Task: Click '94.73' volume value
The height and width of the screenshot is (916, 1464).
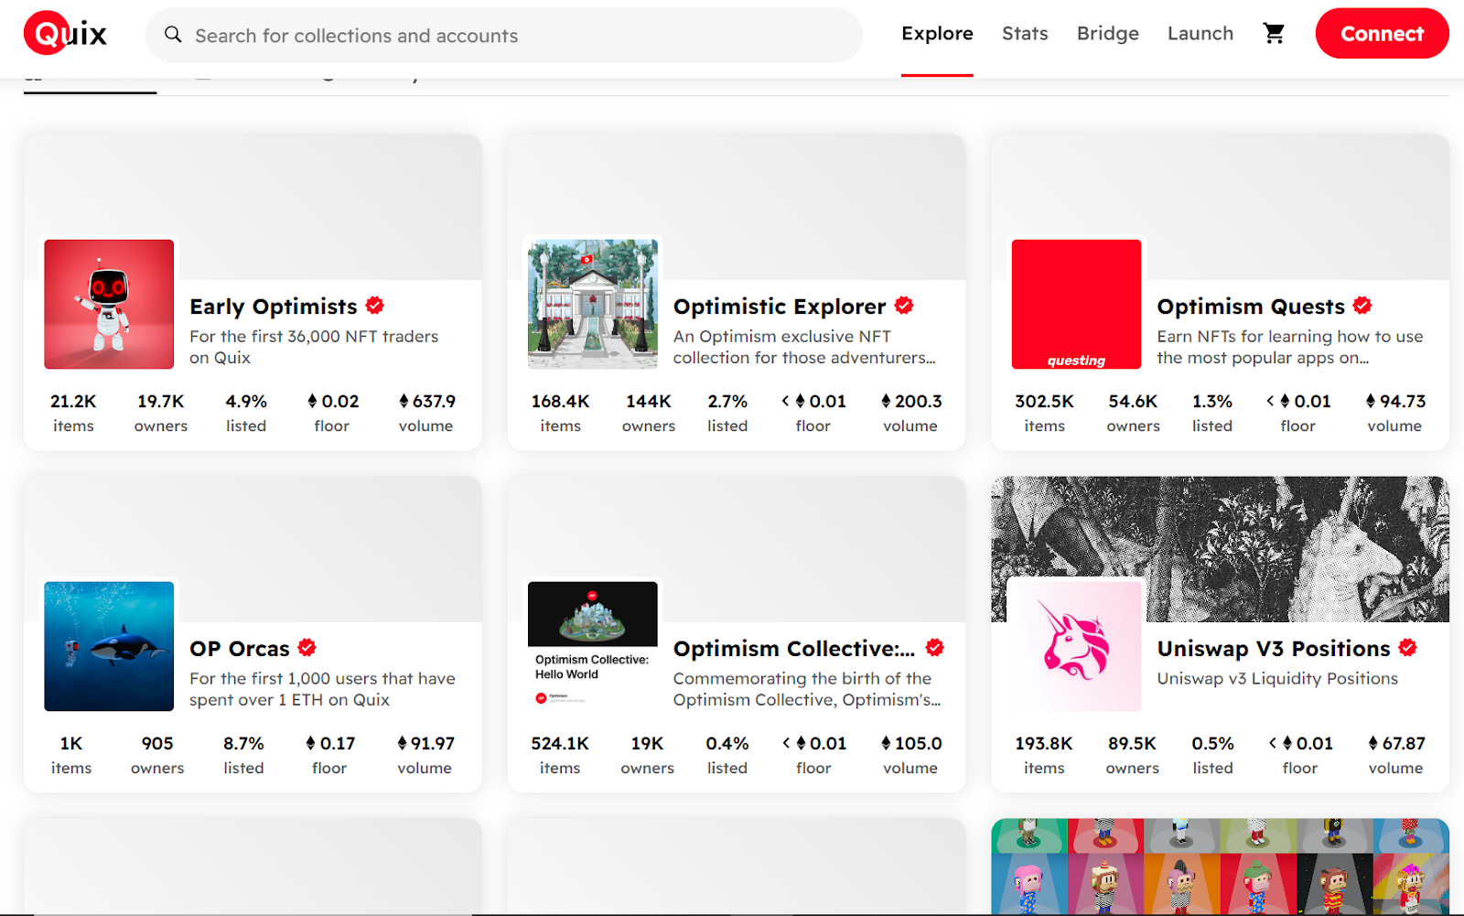Action: tap(1403, 402)
